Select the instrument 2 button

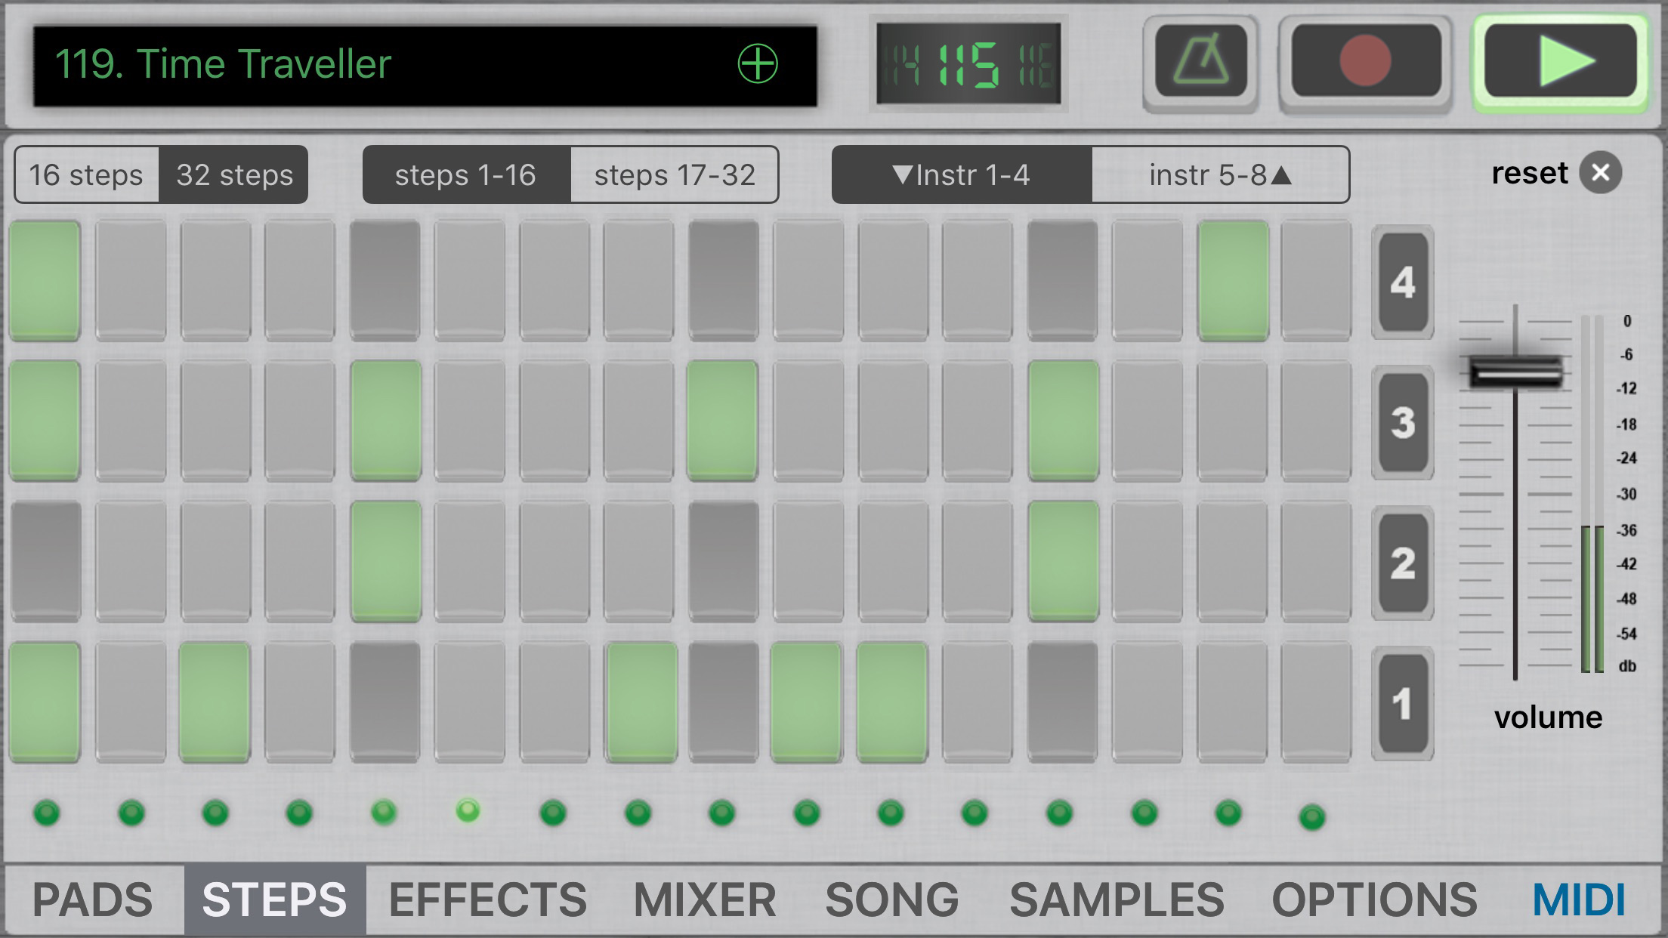click(1402, 563)
